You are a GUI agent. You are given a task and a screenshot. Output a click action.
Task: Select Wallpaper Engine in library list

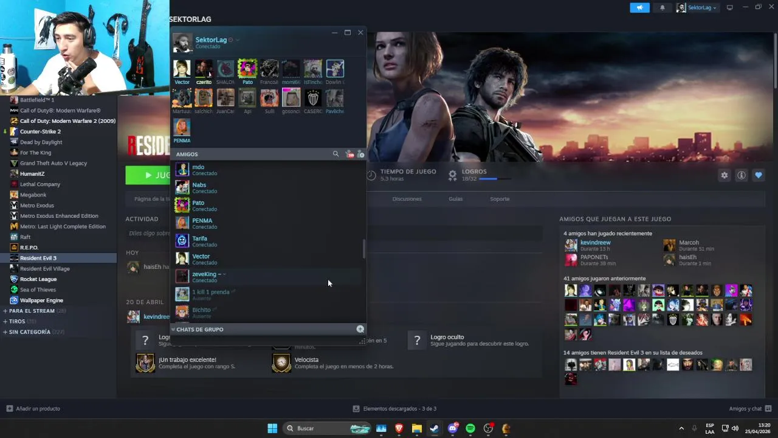click(41, 300)
